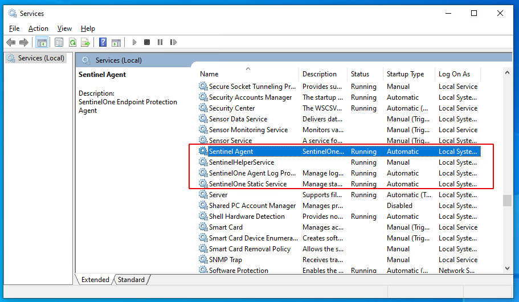Image resolution: width=519 pixels, height=302 pixels.
Task: Open the Help toolbar icon
Action: tap(103, 42)
